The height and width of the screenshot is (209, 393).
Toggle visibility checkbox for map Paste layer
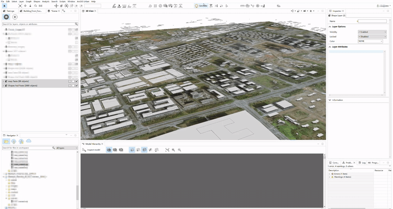pos(77,81)
